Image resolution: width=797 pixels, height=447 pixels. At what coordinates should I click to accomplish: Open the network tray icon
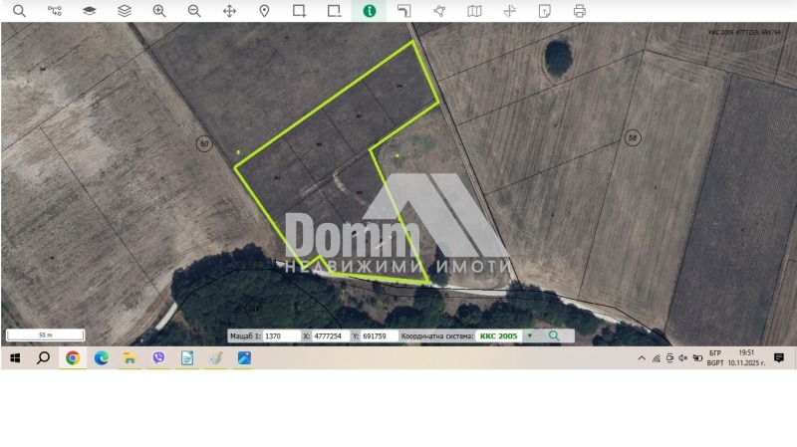[x=657, y=358]
